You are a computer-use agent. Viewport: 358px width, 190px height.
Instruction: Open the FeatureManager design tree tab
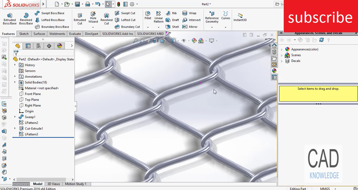tap(18, 46)
